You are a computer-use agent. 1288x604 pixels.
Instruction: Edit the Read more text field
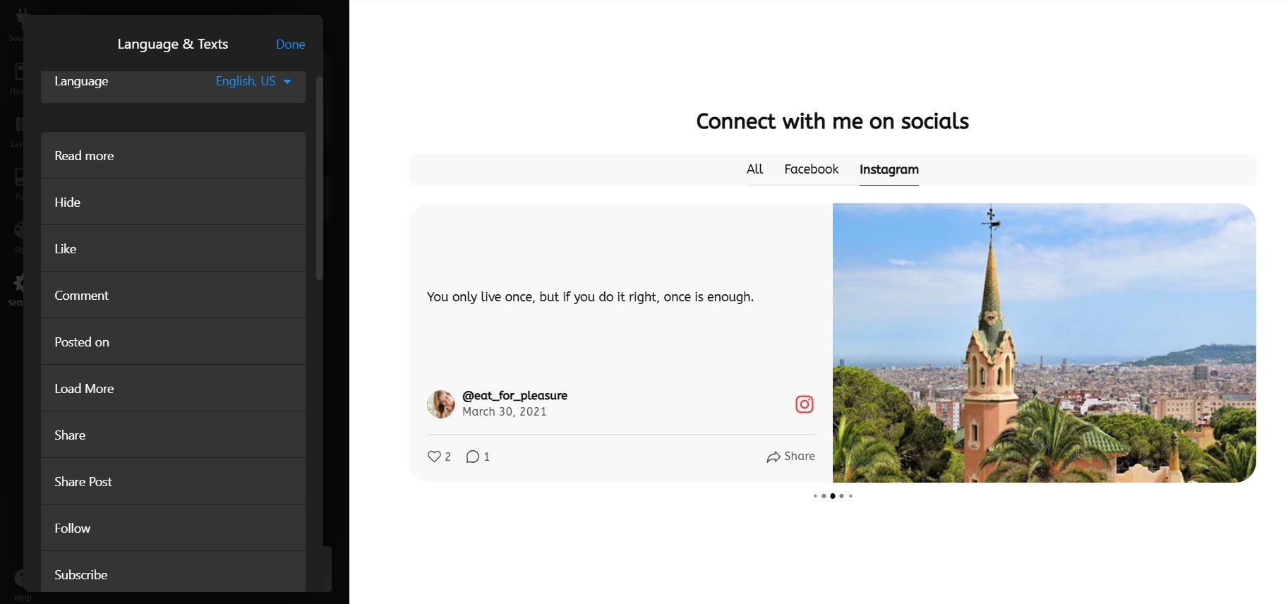tap(173, 155)
